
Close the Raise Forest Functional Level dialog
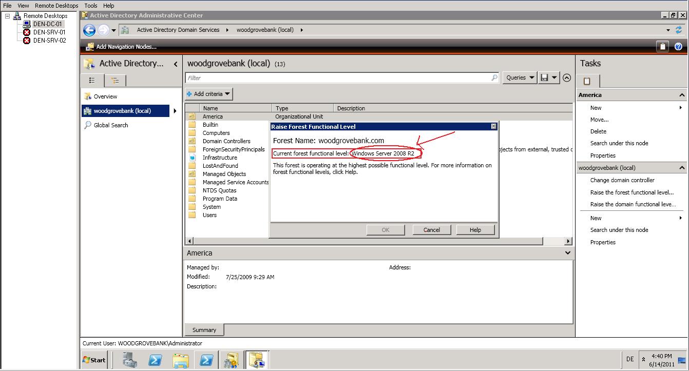[494, 126]
